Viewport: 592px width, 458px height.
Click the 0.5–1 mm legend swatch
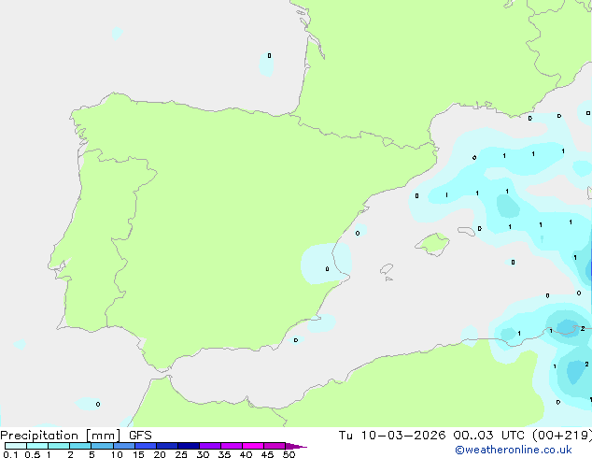pyautogui.click(x=37, y=446)
